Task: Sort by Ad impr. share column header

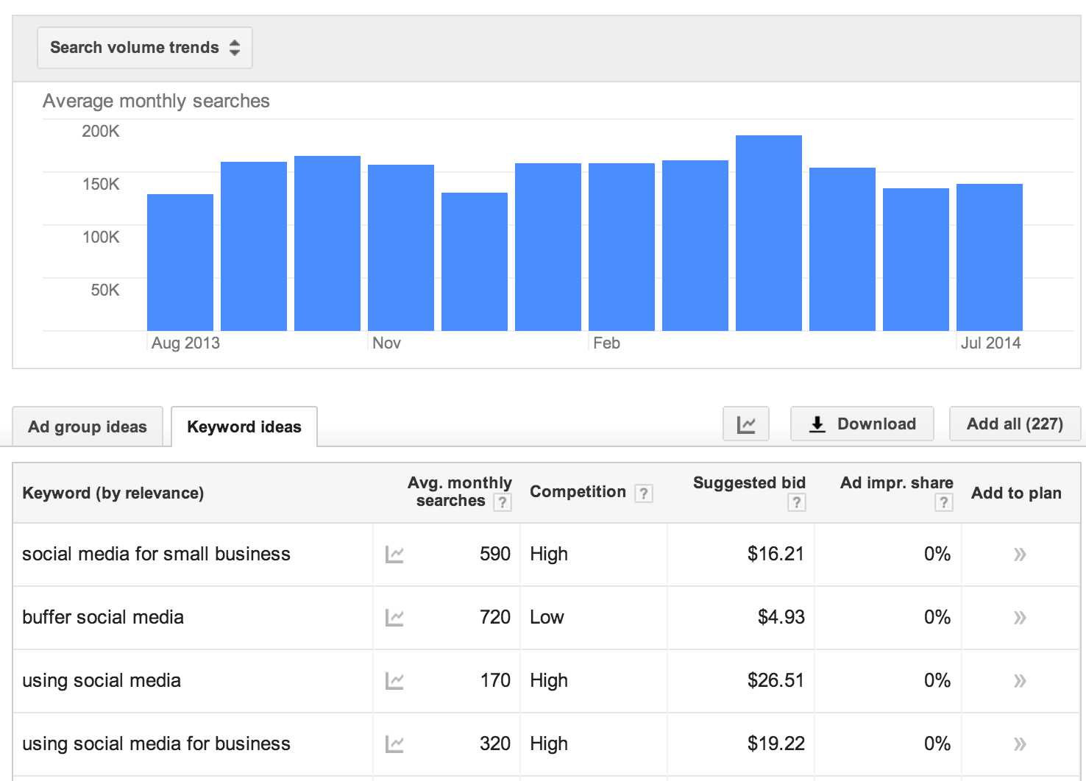Action: (896, 483)
